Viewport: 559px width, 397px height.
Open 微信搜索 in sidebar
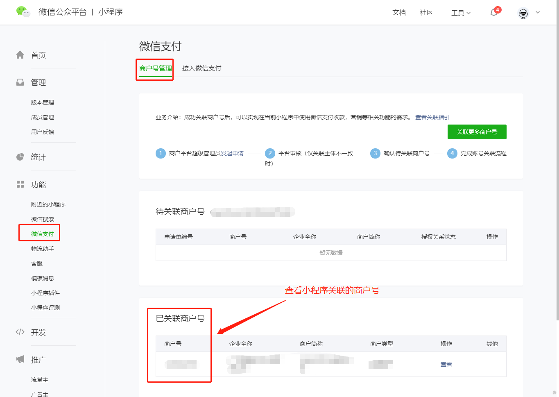click(43, 219)
